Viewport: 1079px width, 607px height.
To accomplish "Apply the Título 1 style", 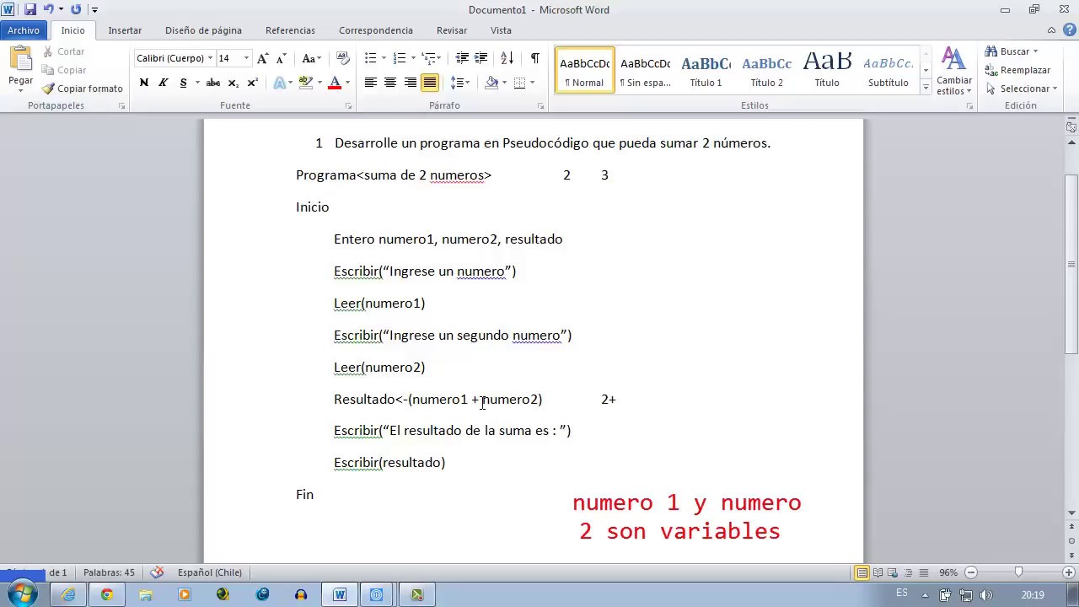I will pyautogui.click(x=706, y=71).
